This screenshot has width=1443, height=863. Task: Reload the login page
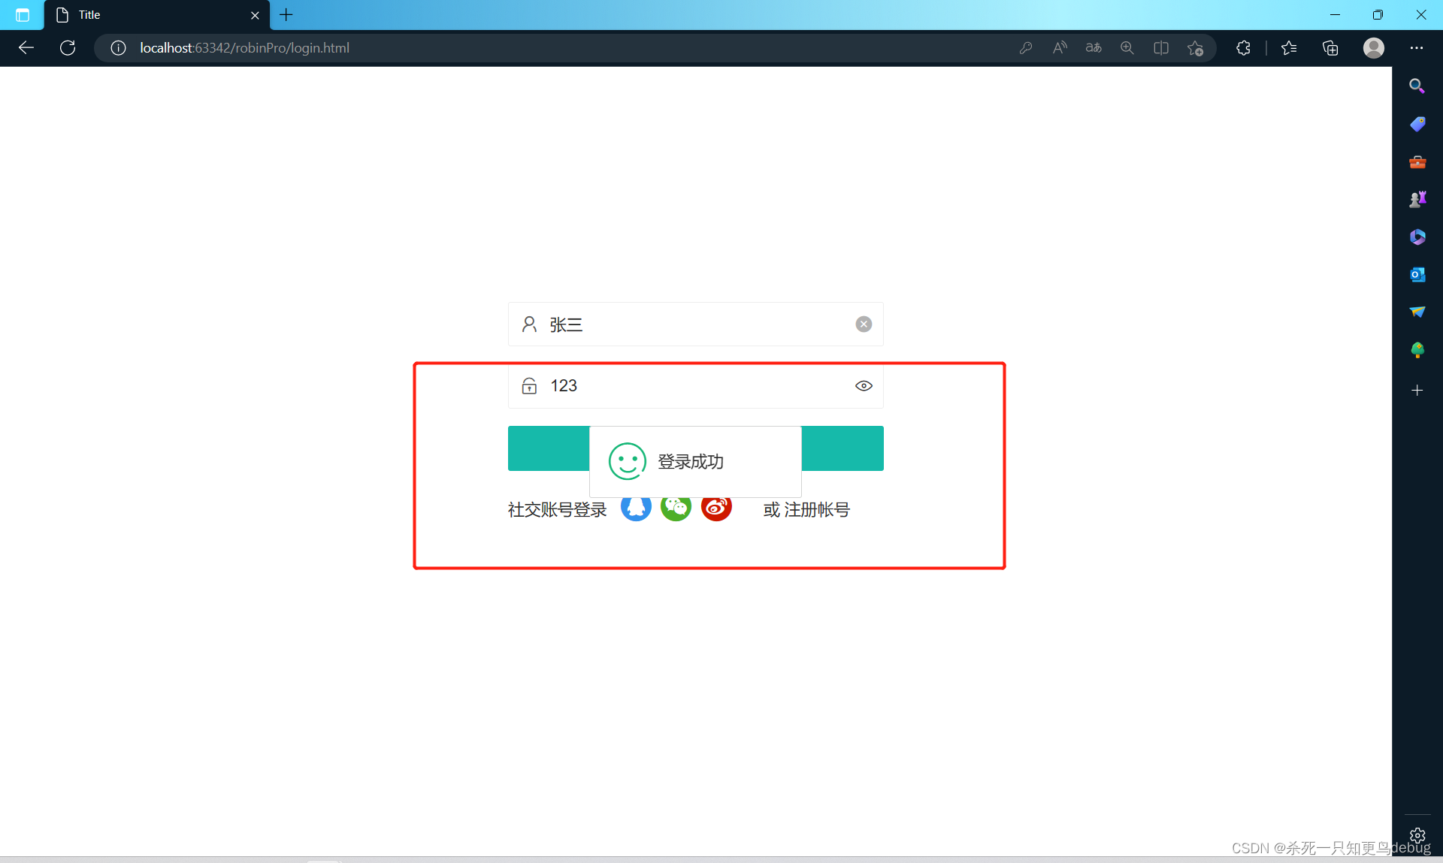(68, 48)
